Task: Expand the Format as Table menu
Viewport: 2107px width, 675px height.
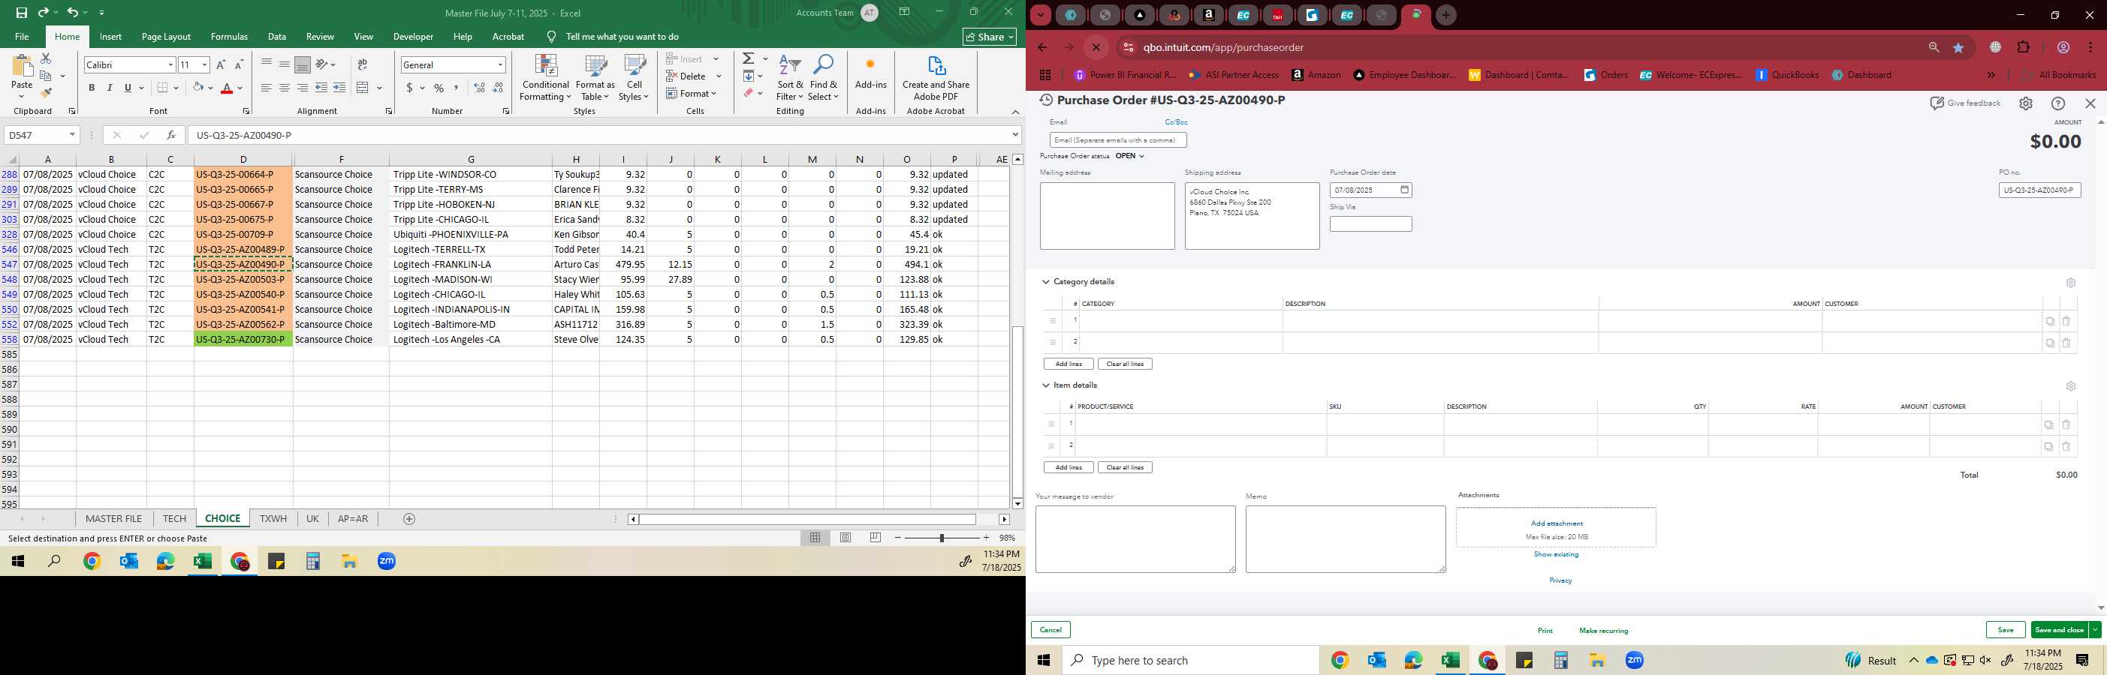Action: [595, 78]
